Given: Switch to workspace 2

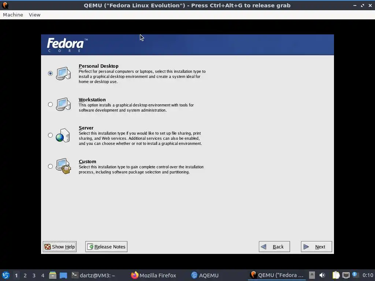Looking at the screenshot, I should pos(25,276).
